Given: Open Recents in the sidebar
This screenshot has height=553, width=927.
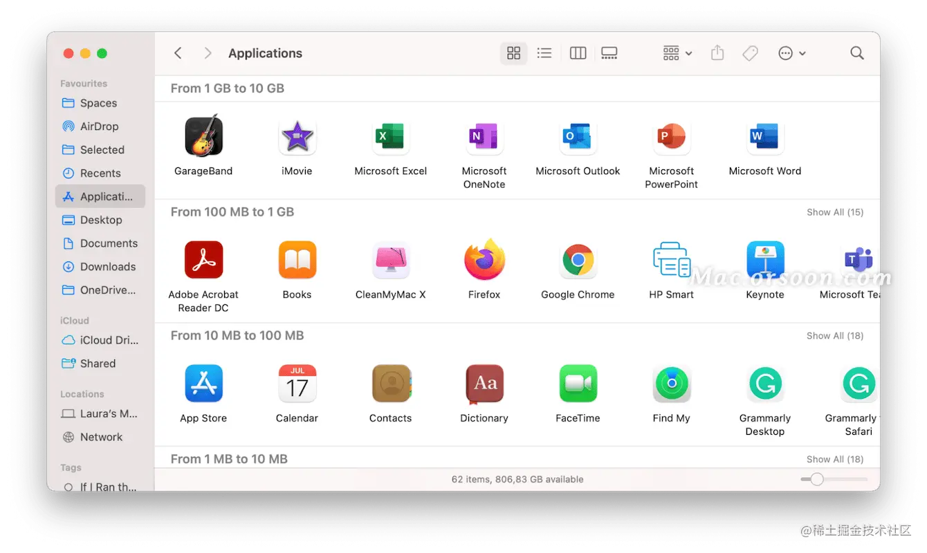Looking at the screenshot, I should 100,174.
